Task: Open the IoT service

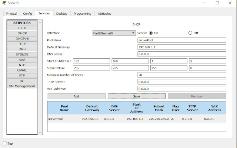Action: [22, 81]
